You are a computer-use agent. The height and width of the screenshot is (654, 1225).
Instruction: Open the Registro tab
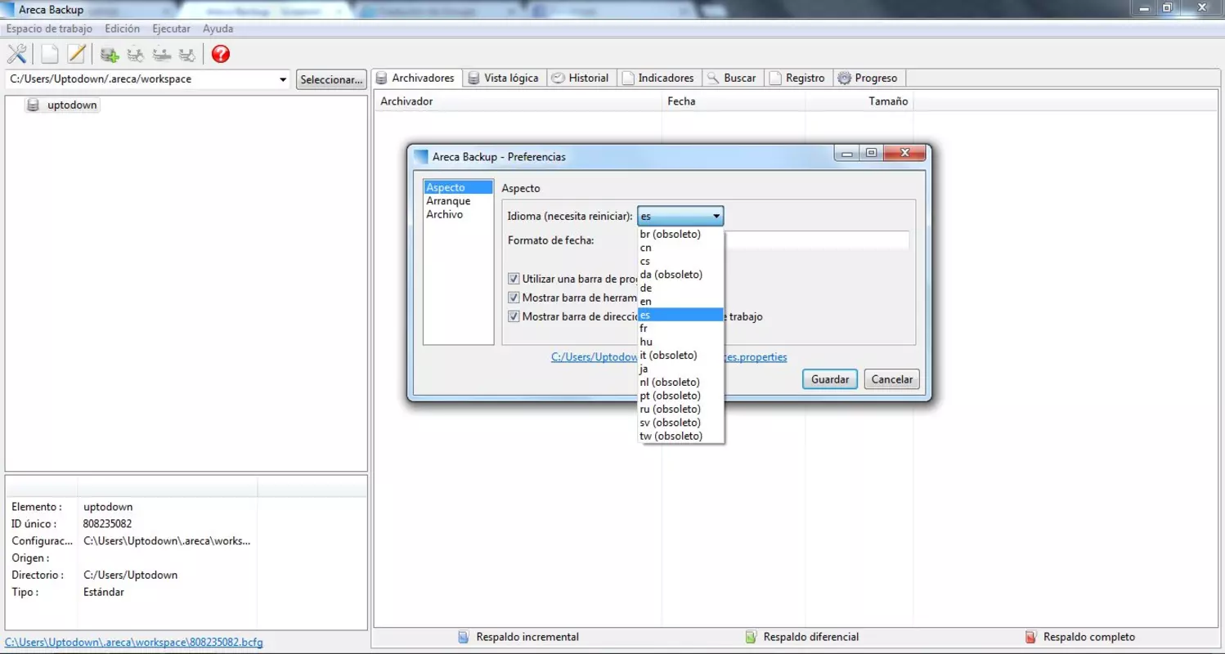(797, 78)
